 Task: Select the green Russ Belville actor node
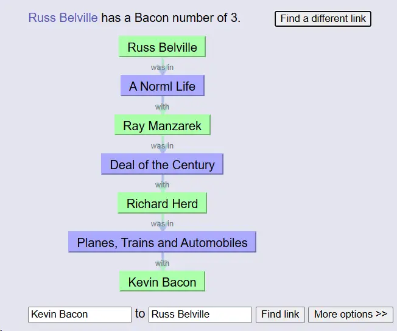click(162, 47)
